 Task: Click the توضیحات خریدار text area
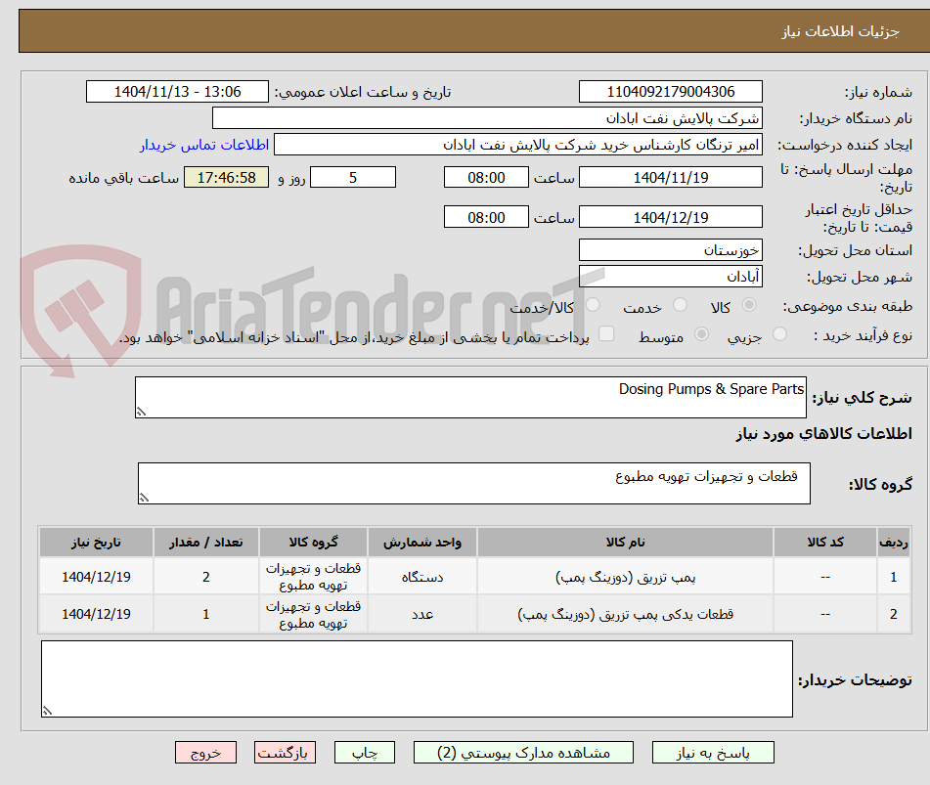pyautogui.click(x=417, y=678)
